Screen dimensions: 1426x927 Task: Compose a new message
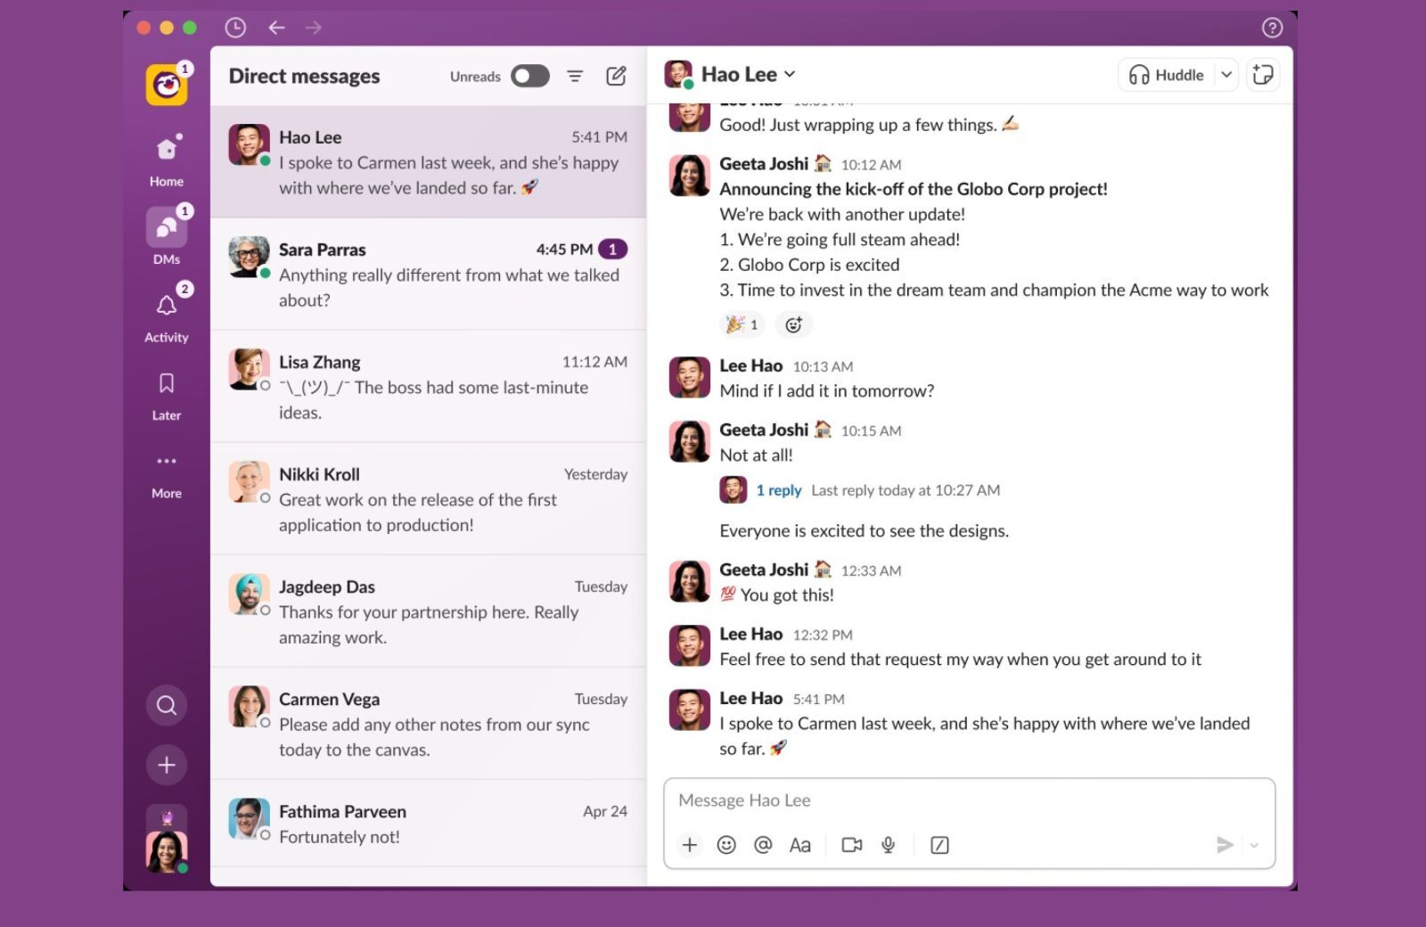click(x=616, y=76)
